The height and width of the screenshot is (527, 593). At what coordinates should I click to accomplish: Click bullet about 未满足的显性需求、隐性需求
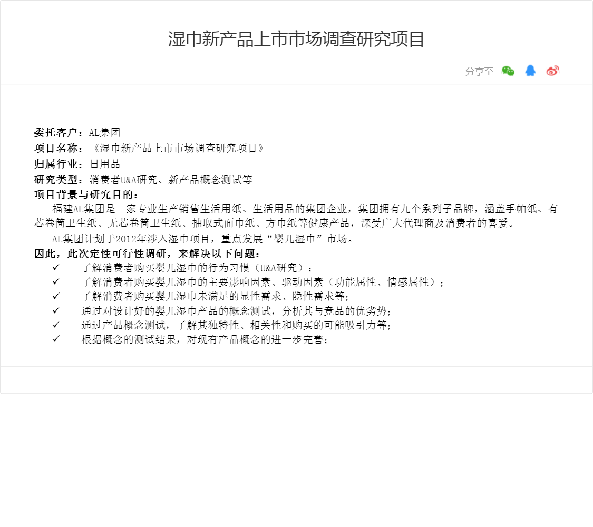tap(215, 296)
